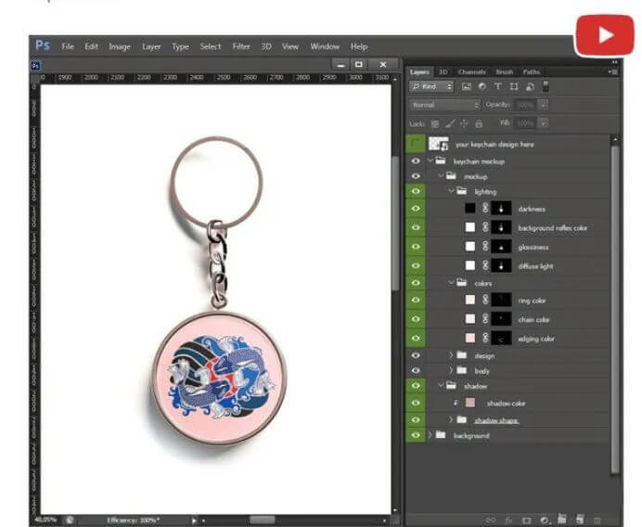Click the lock position move icon
Viewport: 642px width, 527px height.
click(464, 123)
